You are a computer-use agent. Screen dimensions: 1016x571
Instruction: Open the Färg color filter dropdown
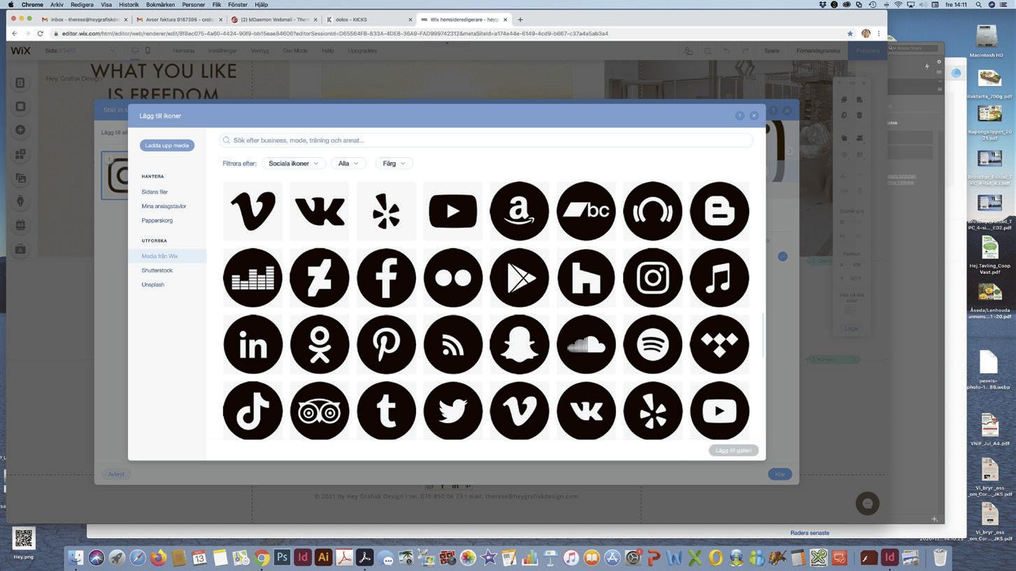394,164
